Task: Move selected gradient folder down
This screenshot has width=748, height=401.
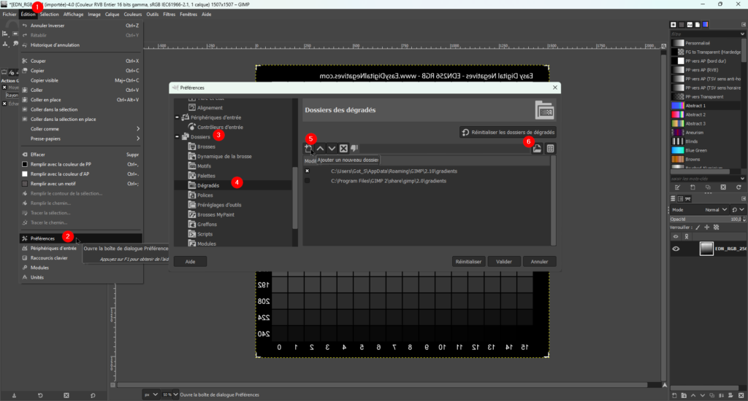Action: pos(332,149)
